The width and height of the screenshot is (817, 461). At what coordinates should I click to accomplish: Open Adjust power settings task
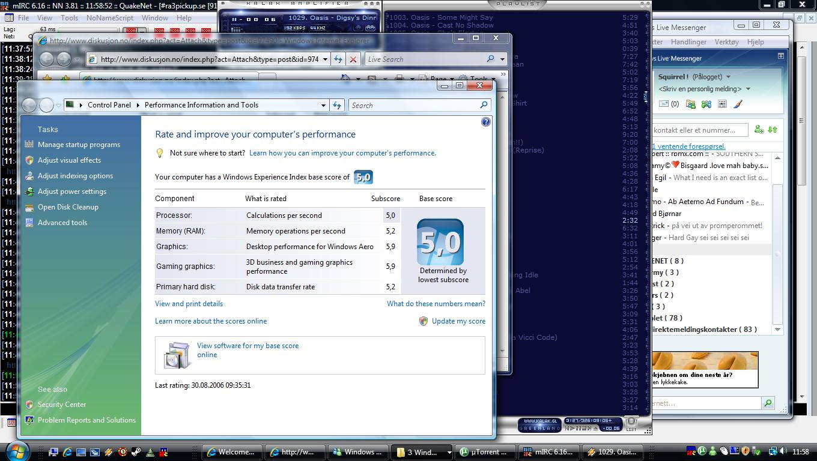pyautogui.click(x=72, y=191)
